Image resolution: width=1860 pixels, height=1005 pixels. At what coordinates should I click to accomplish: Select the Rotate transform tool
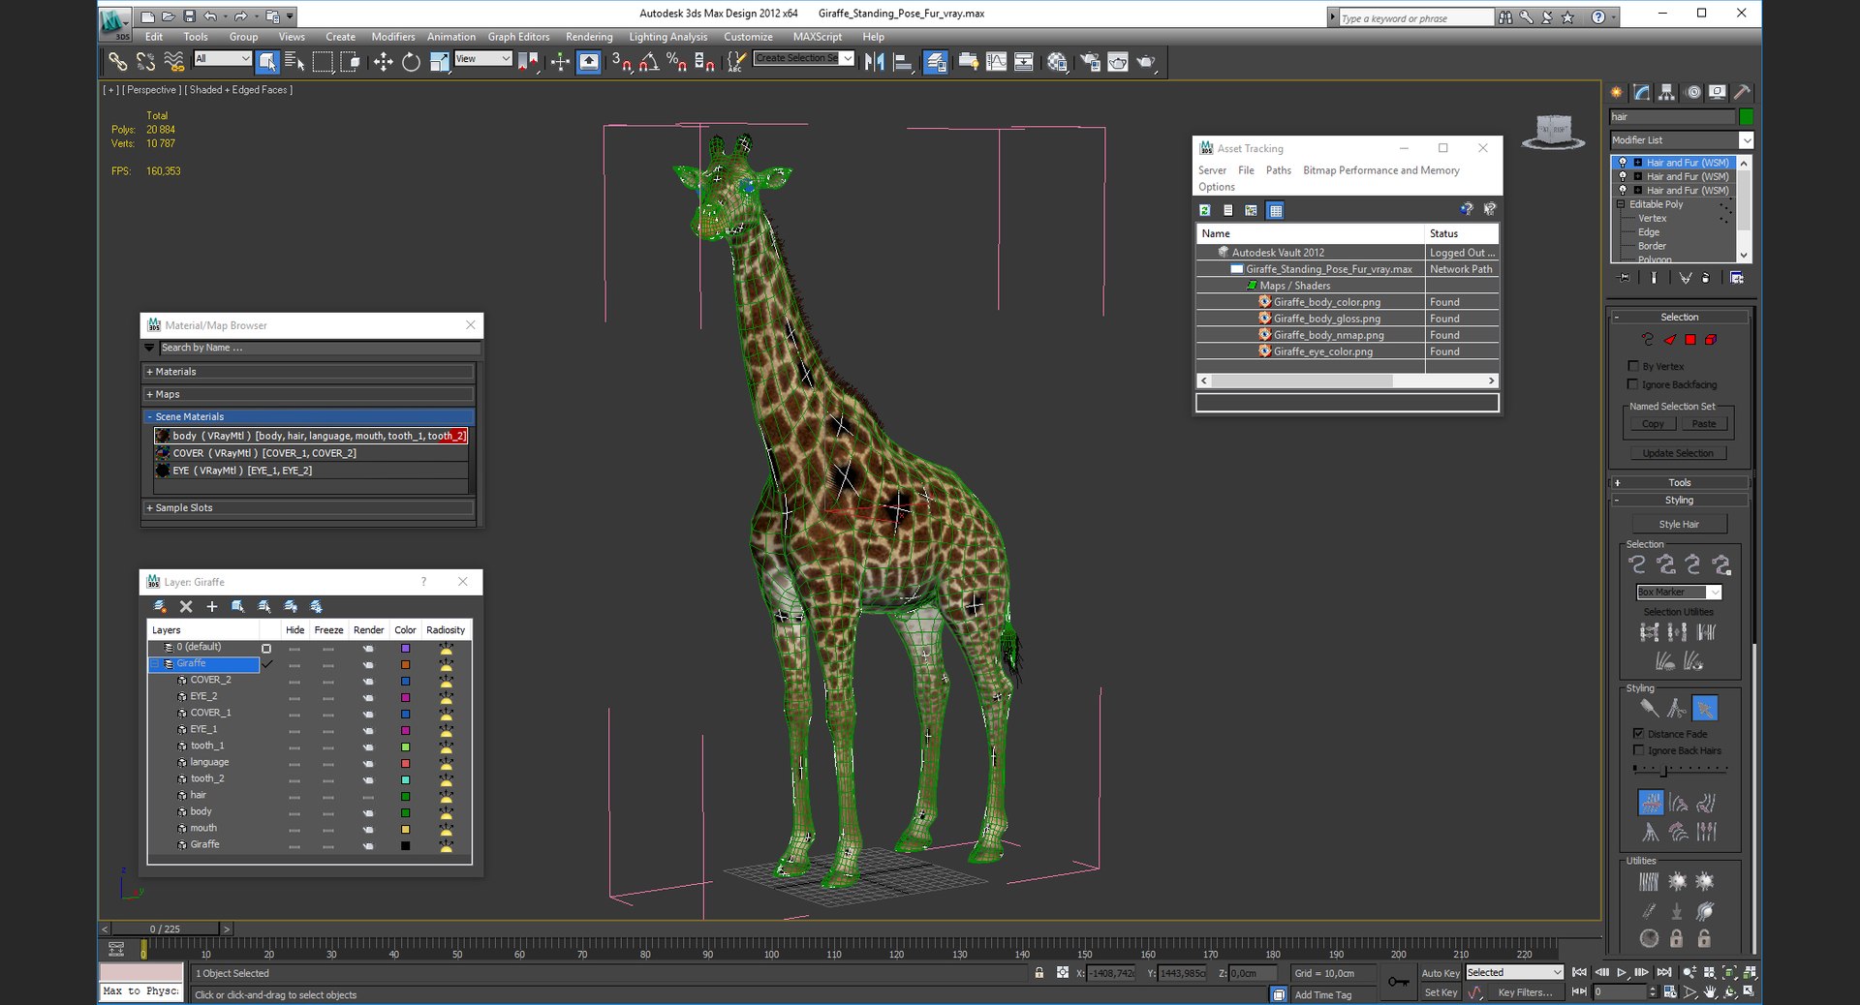click(411, 62)
